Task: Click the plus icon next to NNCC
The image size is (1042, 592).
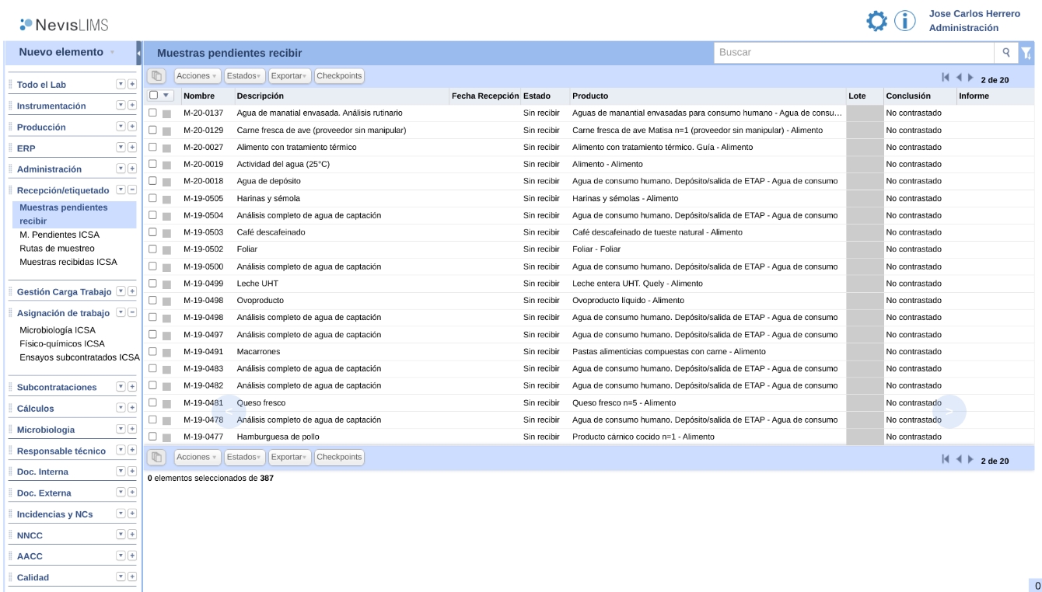Action: pos(132,534)
